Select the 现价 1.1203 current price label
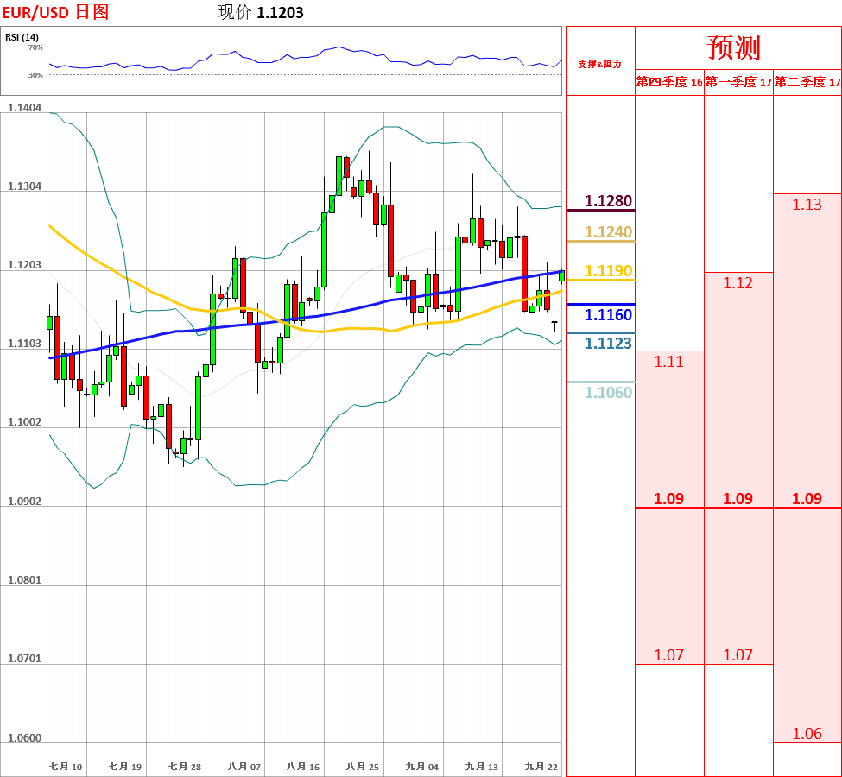The height and width of the screenshot is (777, 842). coord(261,12)
